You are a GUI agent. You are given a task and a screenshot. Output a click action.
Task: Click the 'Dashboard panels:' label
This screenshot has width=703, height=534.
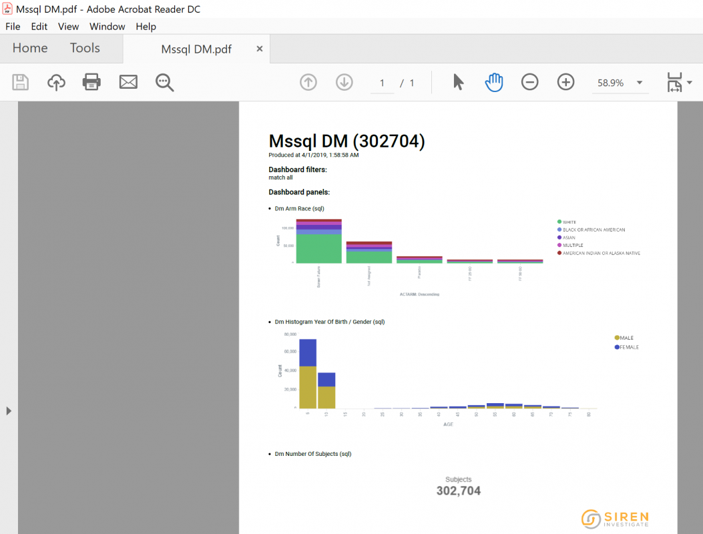299,192
